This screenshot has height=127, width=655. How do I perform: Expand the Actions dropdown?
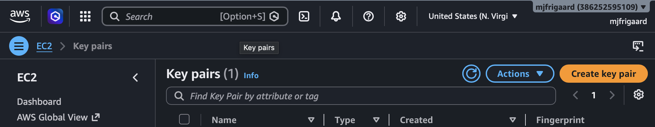[520, 74]
